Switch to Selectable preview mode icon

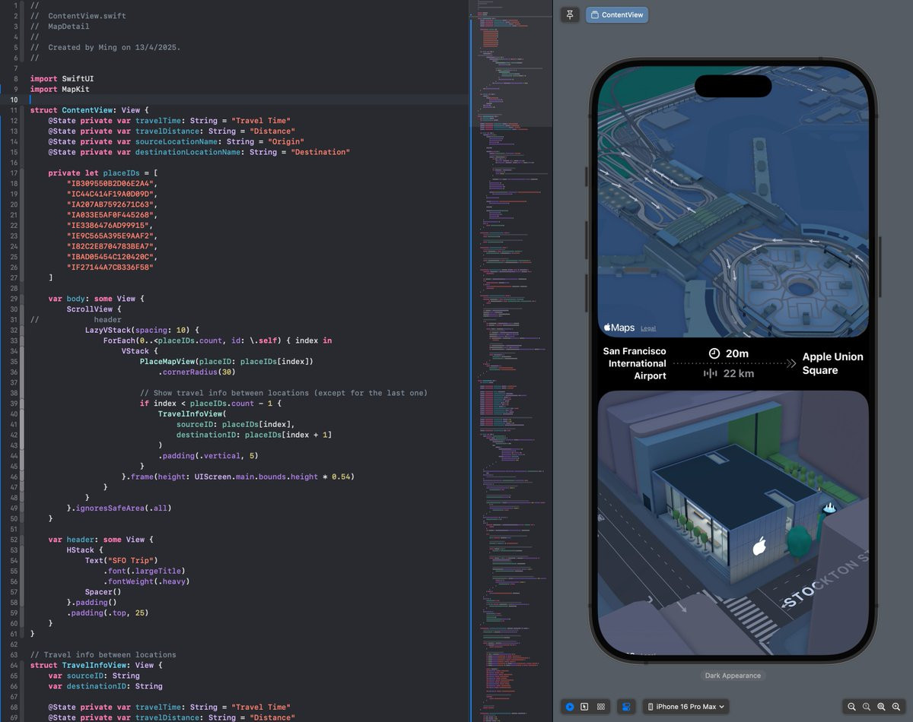584,707
